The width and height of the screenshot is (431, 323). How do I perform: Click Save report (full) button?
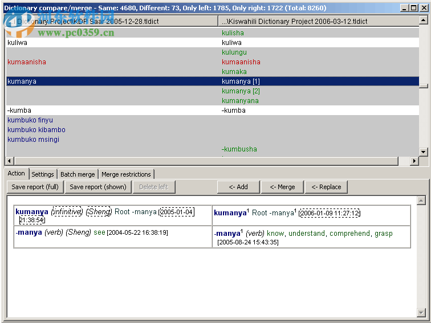[x=35, y=187]
